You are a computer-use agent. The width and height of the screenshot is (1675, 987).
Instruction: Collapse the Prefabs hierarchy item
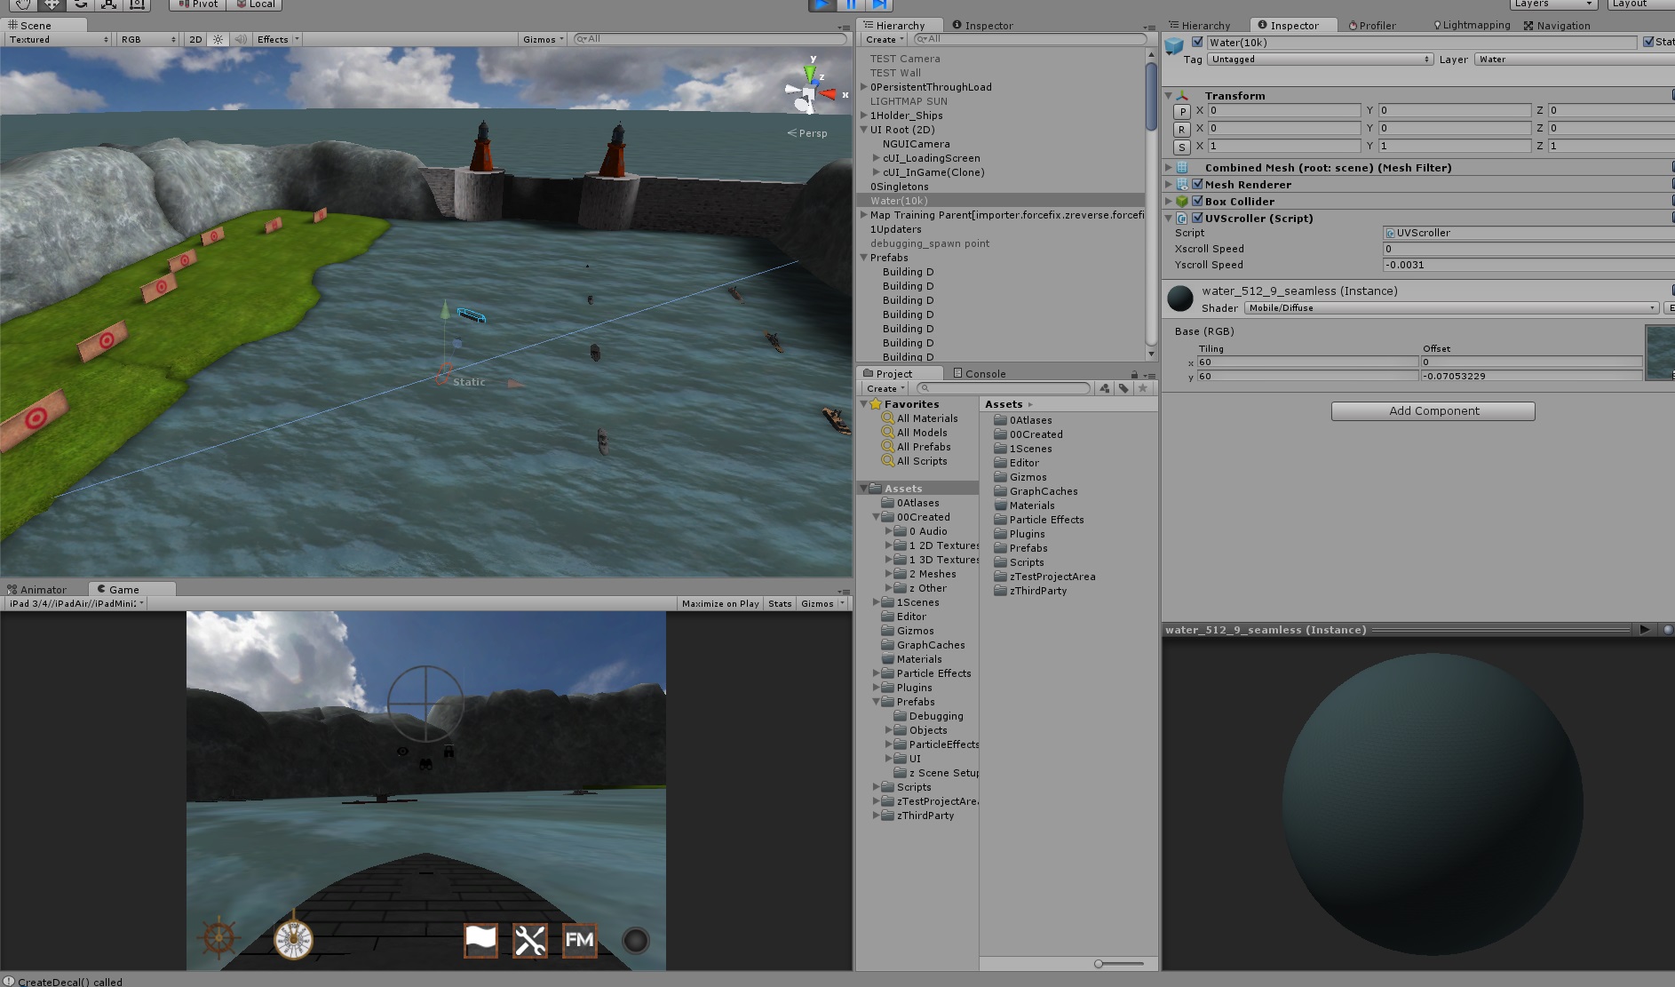pos(864,258)
